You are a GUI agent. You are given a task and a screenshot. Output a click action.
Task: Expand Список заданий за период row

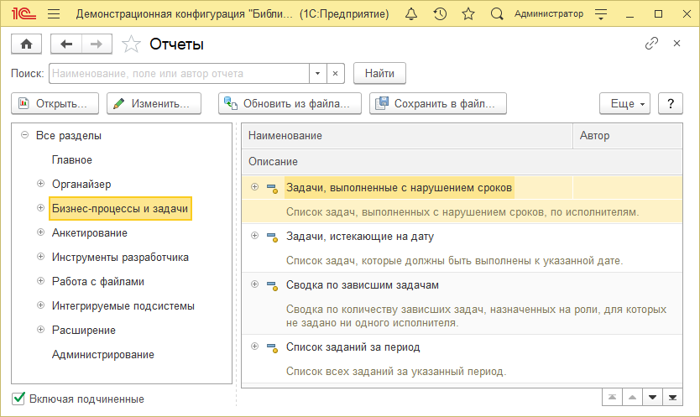[254, 346]
